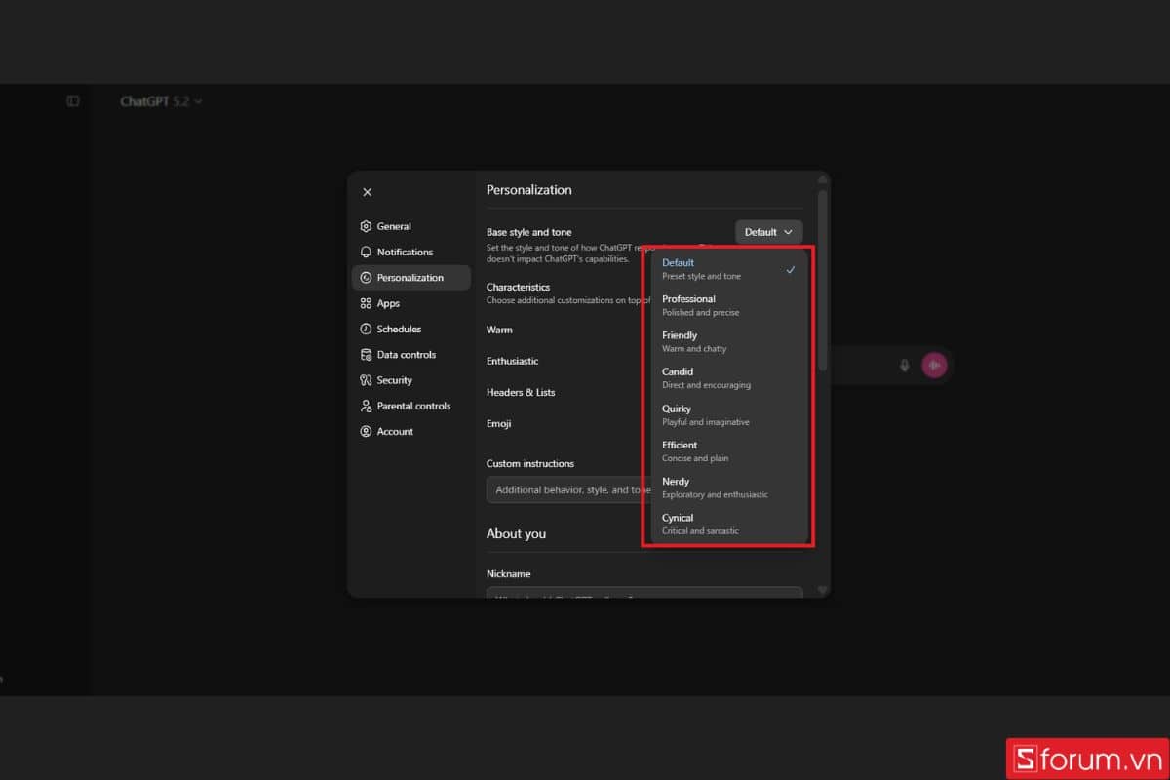Open the ChatGPT 5.2 model selector
This screenshot has height=780, width=1170.
[x=161, y=101]
